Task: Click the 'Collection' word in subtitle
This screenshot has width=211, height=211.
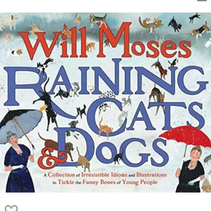Action: (61, 175)
